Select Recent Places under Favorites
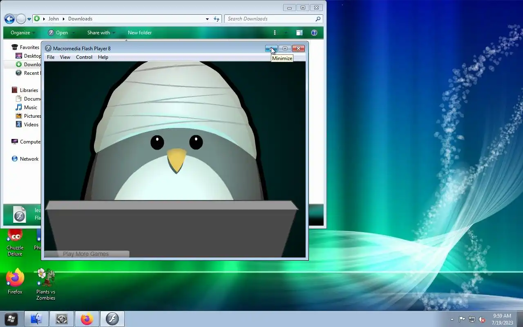523x327 pixels. click(x=28, y=73)
